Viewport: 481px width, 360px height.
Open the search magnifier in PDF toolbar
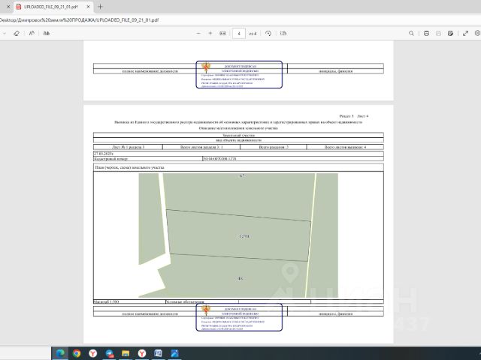411,33
